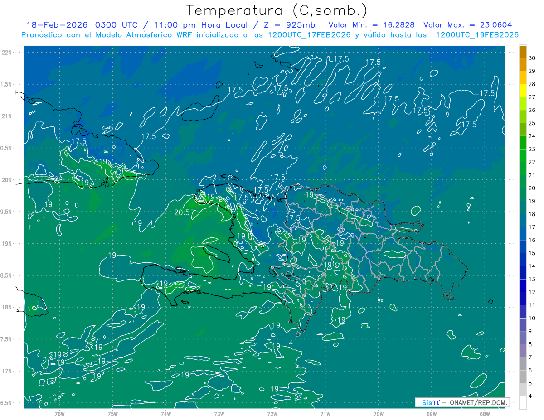Screen dimensions: 544x420
Task: Click the '72W' longitude axis label
Action: tap(272, 414)
